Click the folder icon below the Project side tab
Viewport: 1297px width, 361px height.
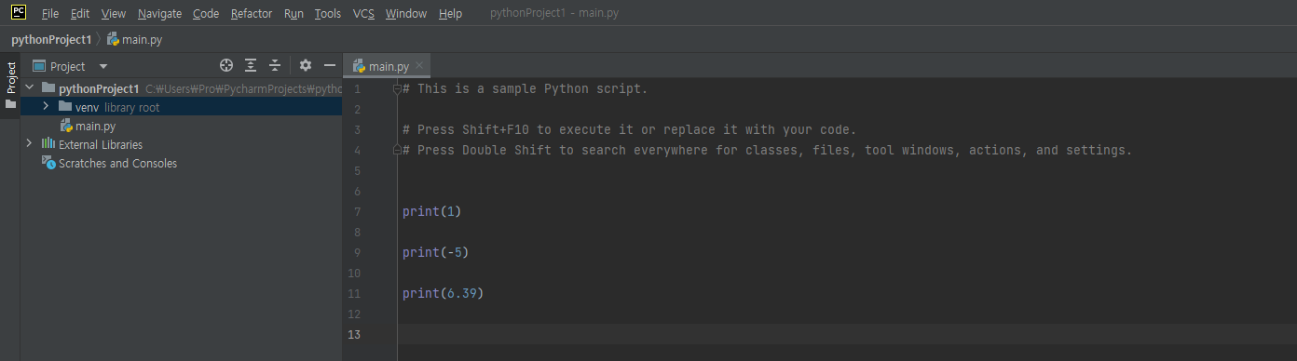pyautogui.click(x=10, y=105)
